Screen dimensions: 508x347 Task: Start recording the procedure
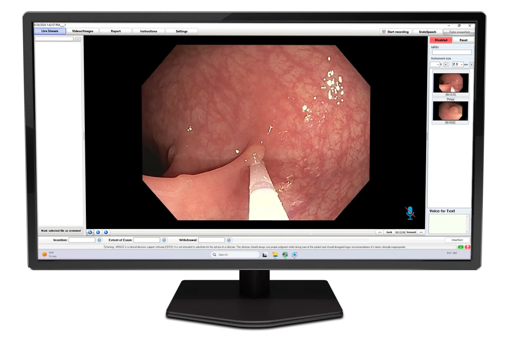pos(395,32)
